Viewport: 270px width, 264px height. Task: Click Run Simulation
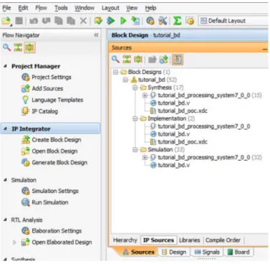tap(45, 202)
